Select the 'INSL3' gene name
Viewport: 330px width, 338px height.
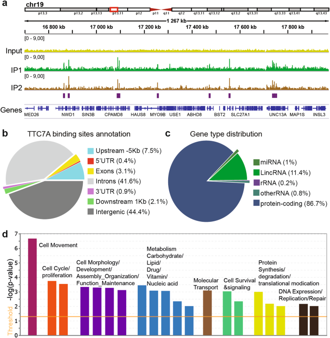point(319,115)
